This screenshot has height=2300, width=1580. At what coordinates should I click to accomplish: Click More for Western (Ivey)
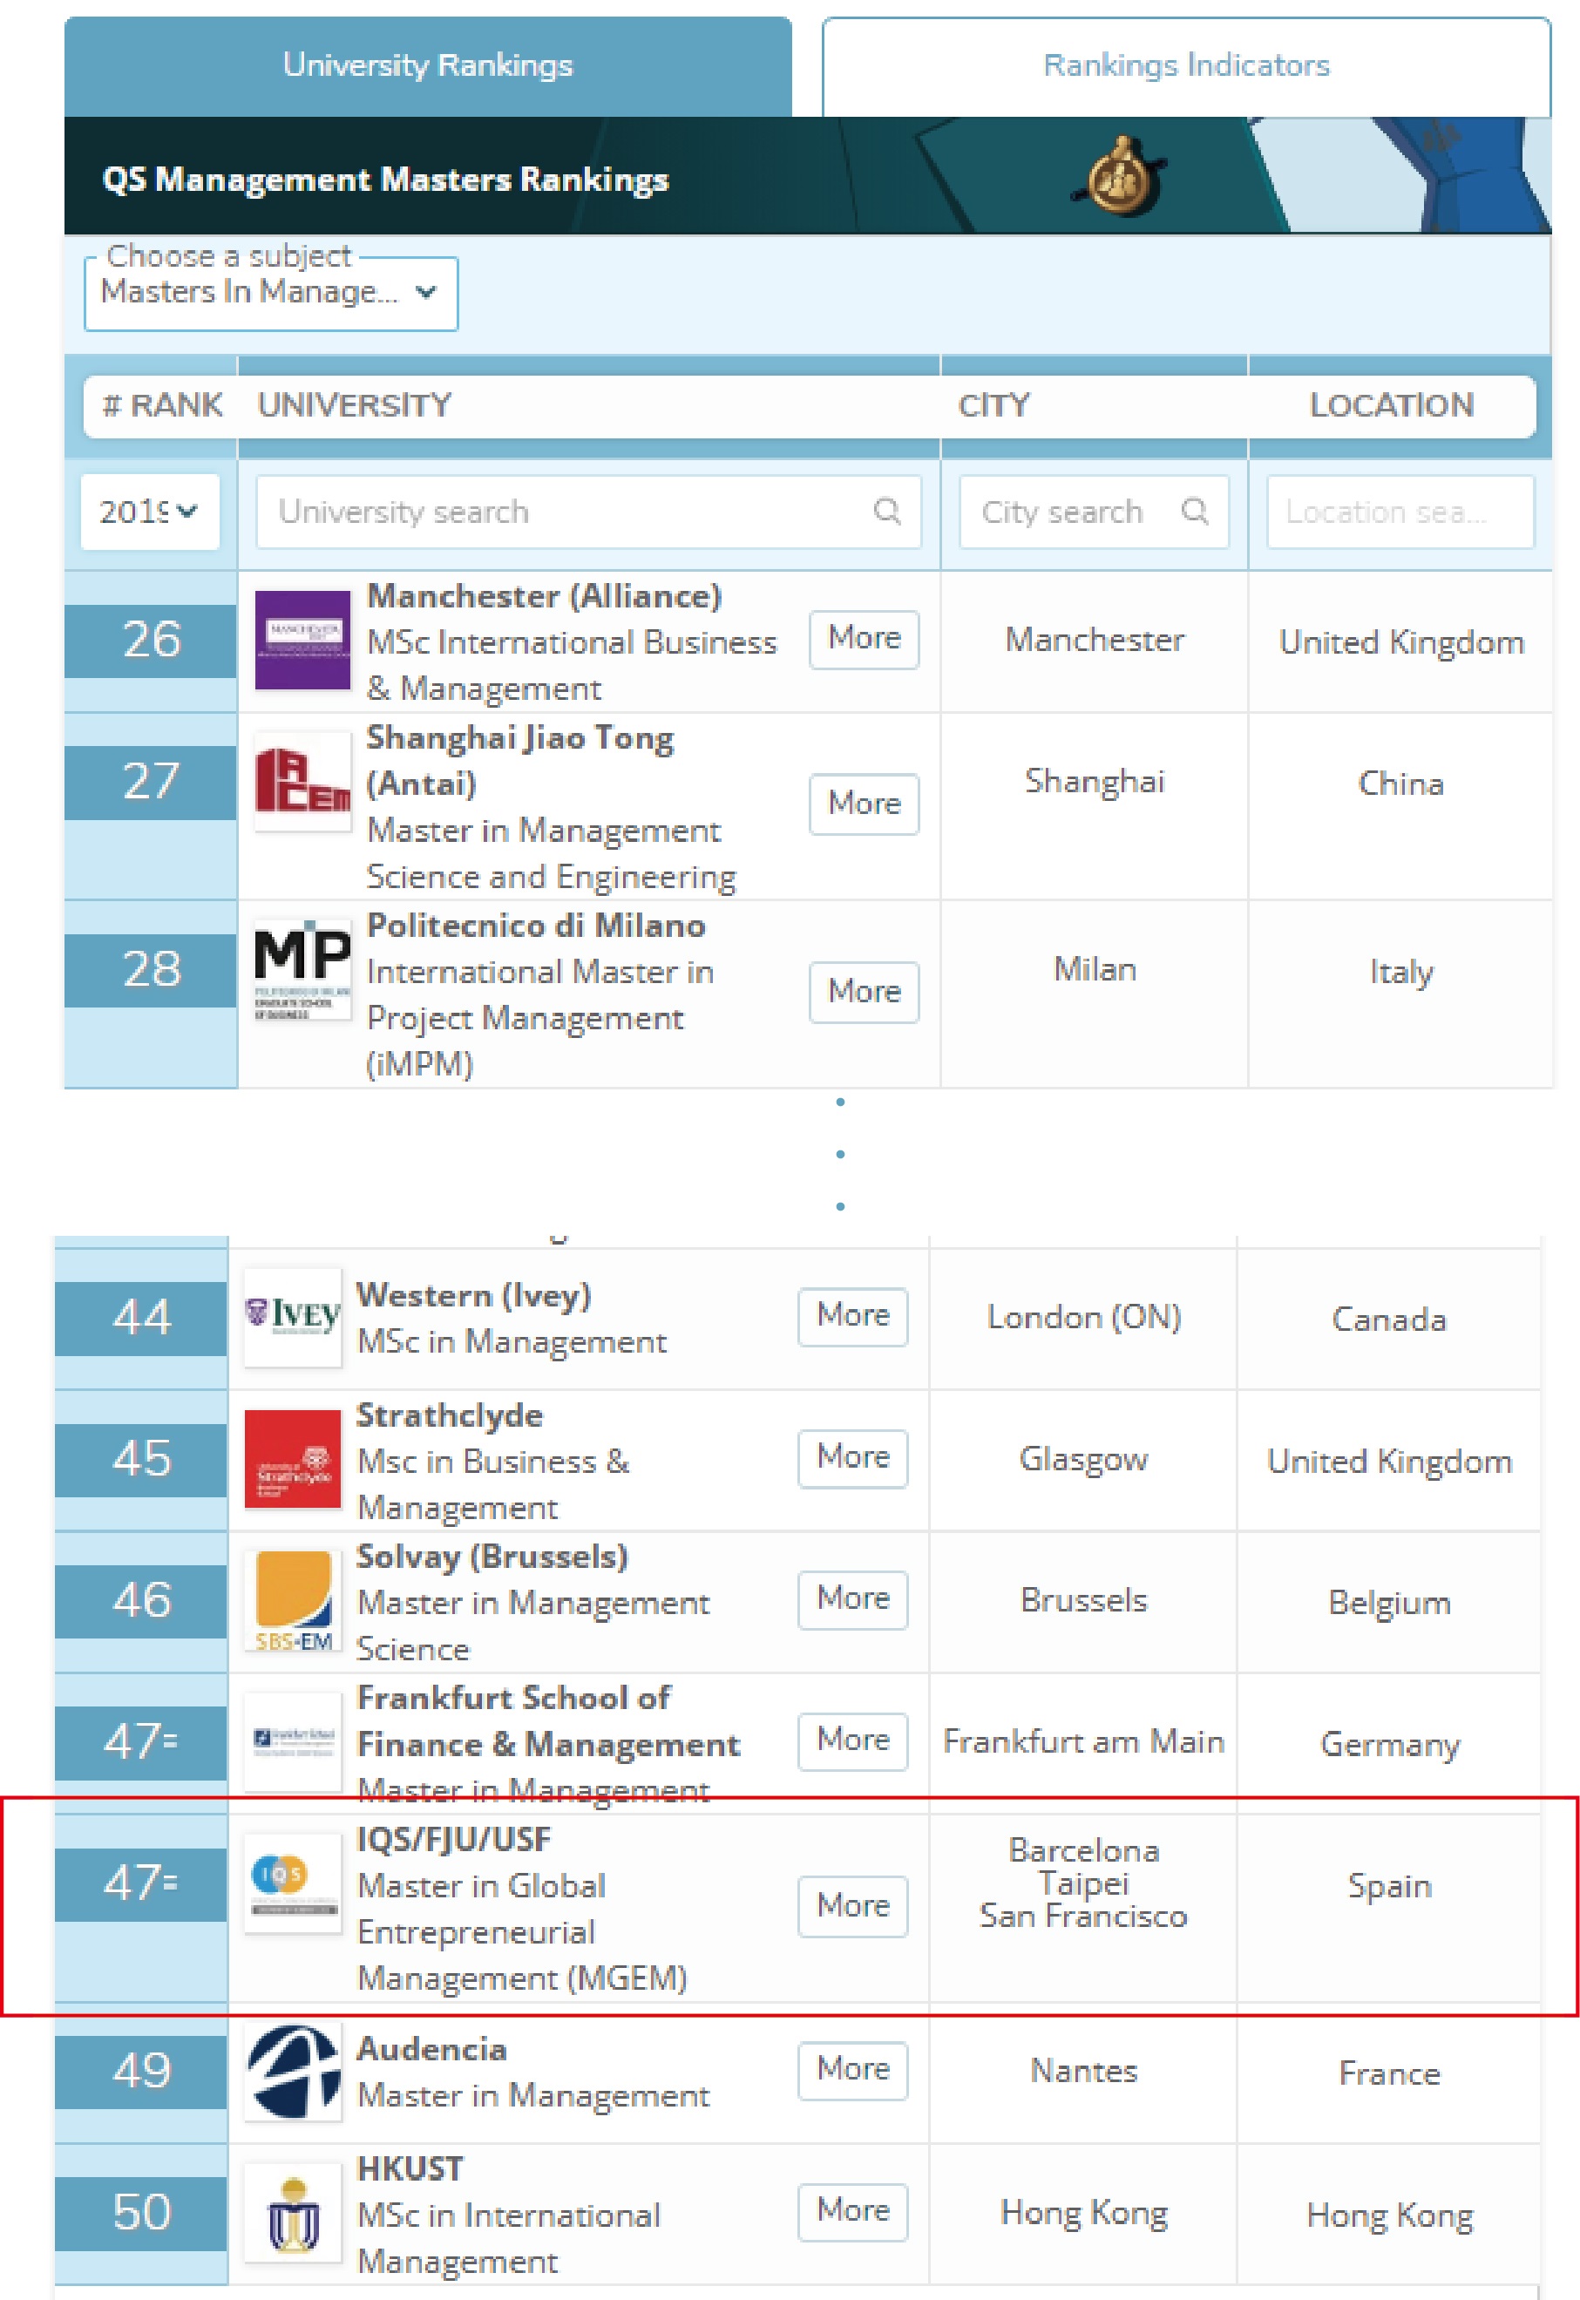click(x=852, y=1317)
